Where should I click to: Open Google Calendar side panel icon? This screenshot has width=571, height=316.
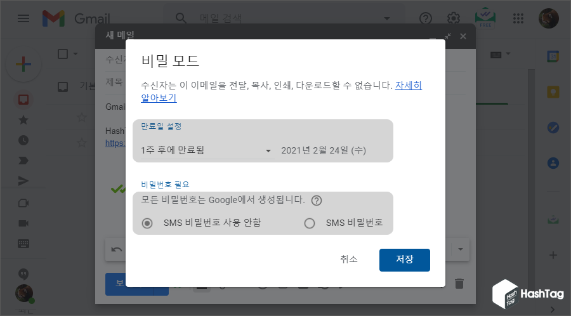coord(553,56)
